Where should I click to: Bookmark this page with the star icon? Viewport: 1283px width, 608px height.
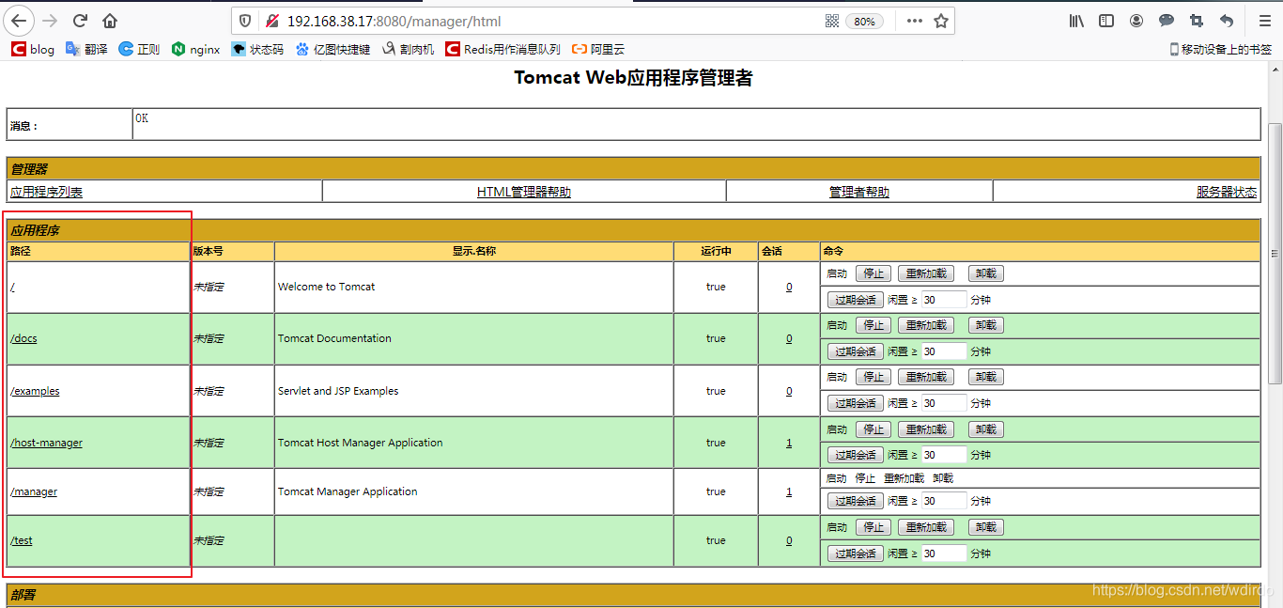click(941, 21)
